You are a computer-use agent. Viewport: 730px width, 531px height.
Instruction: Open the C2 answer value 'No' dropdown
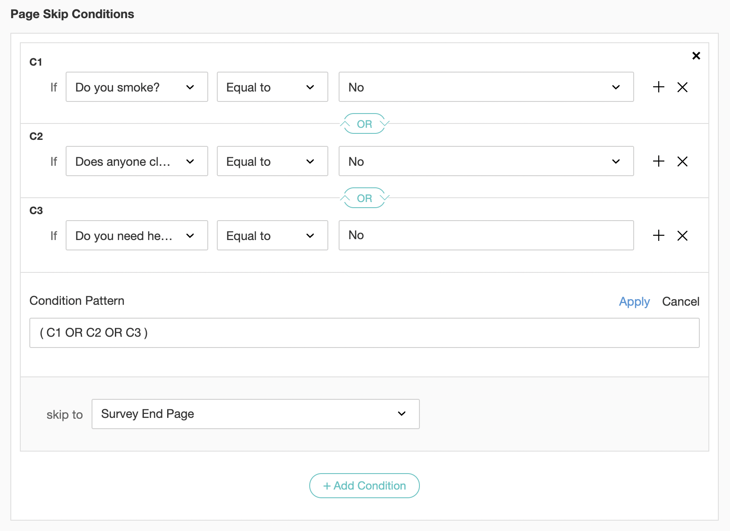(x=486, y=161)
